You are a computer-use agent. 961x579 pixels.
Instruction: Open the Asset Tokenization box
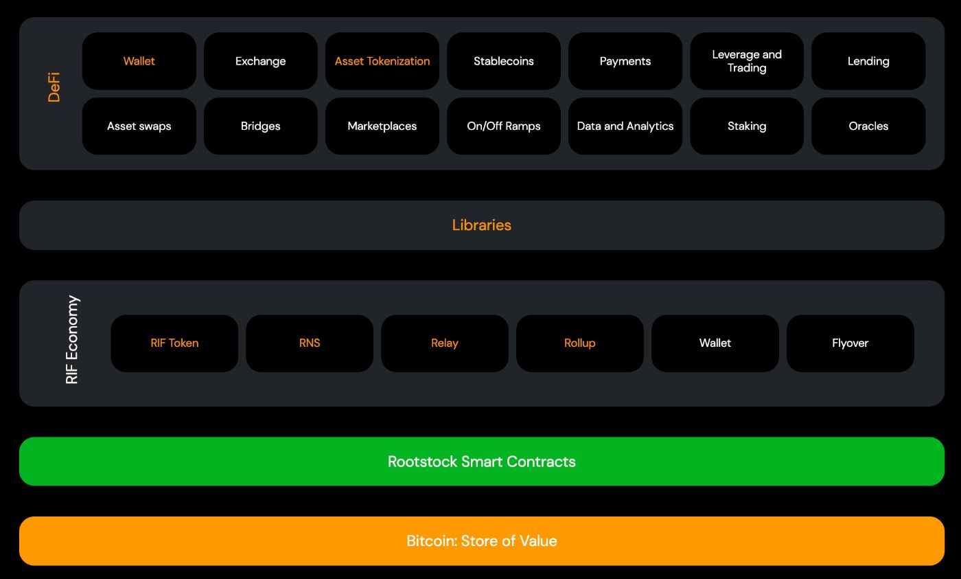coord(382,61)
